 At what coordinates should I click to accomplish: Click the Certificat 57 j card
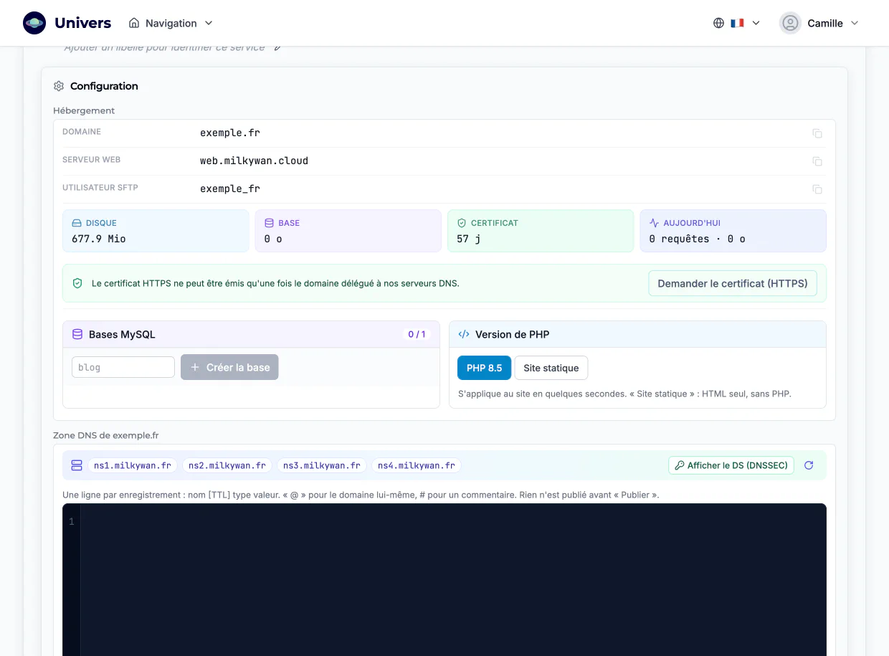coord(541,231)
